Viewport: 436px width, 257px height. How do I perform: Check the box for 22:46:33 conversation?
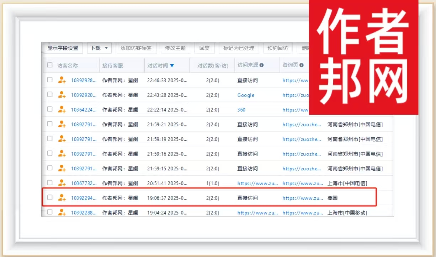(50, 80)
